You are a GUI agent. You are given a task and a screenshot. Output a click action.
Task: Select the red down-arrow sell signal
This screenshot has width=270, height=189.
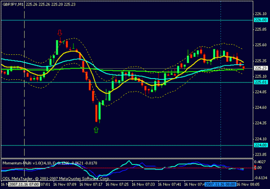pyautogui.click(x=60, y=33)
